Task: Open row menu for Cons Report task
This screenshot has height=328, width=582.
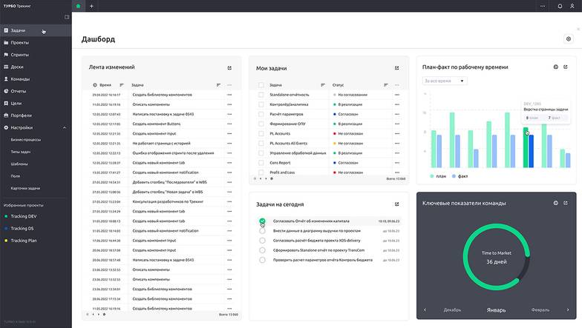Action: point(396,162)
